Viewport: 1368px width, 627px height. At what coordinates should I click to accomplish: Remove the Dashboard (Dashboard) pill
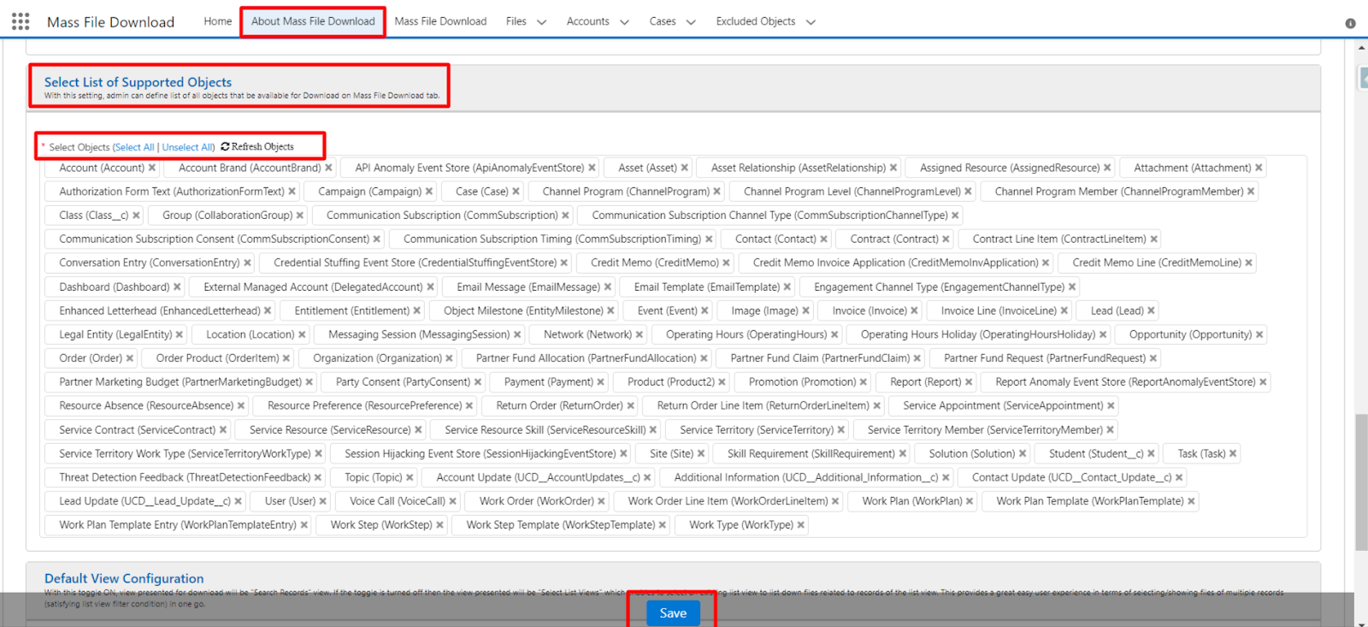click(x=177, y=287)
